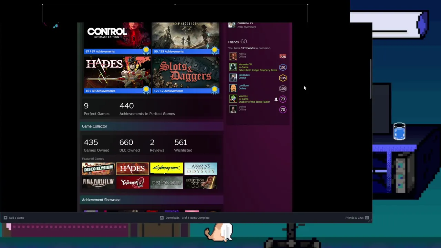This screenshot has height=248, width=441.
Task: Open Volchos's friend avatar
Action: pyautogui.click(x=233, y=99)
